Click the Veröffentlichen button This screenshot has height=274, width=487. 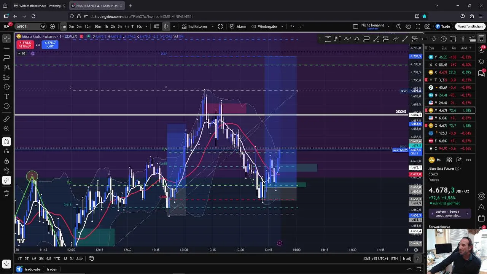pyautogui.click(x=470, y=26)
